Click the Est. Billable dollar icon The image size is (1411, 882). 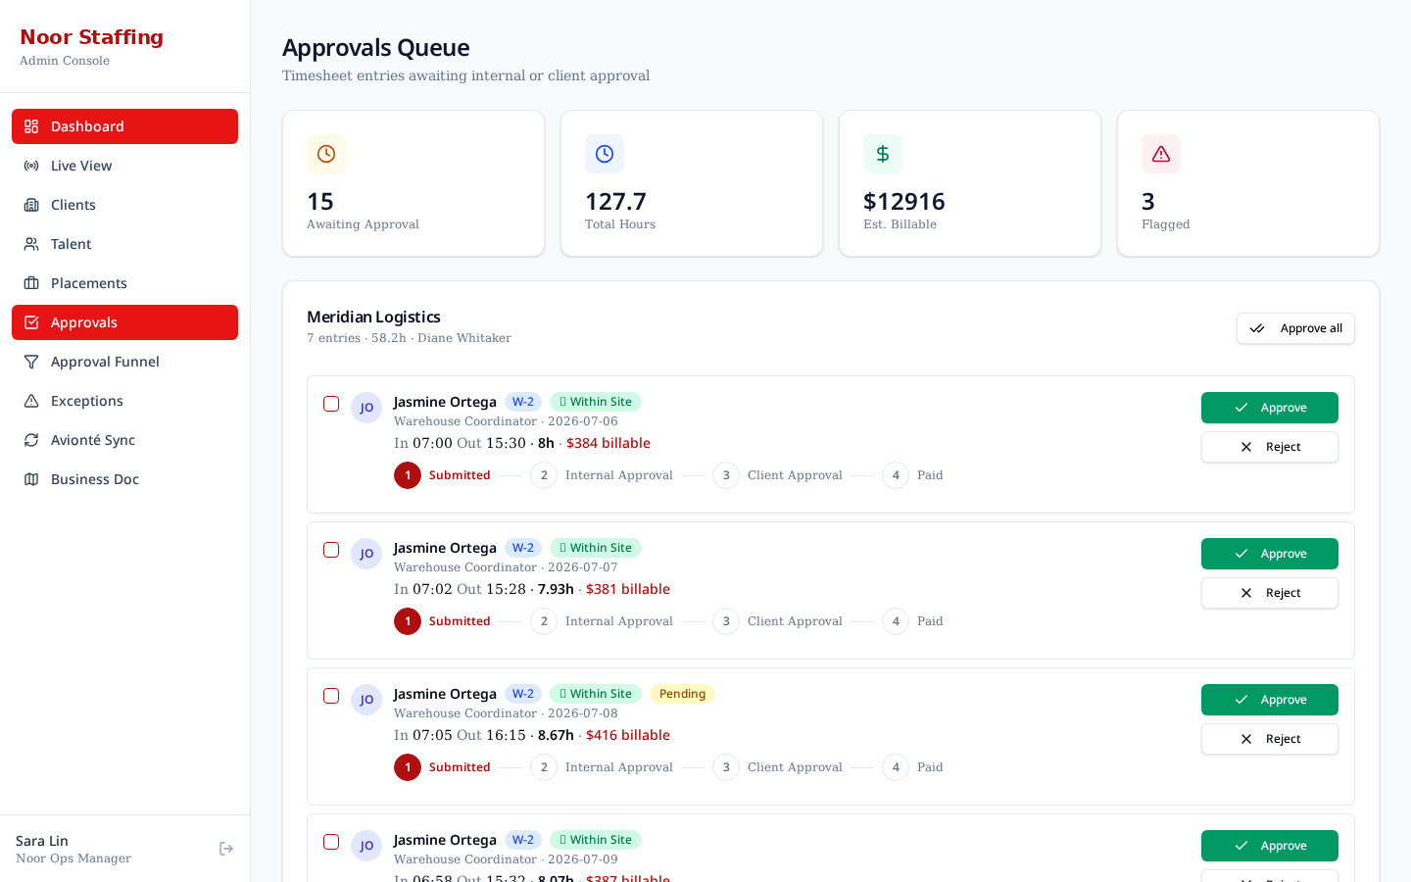[x=883, y=154]
